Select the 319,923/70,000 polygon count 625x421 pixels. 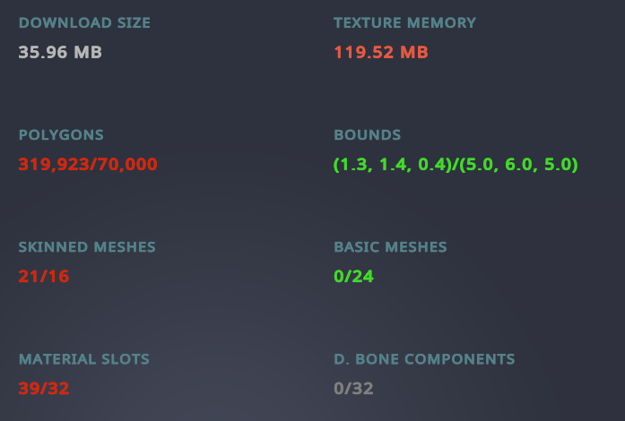pyautogui.click(x=88, y=165)
